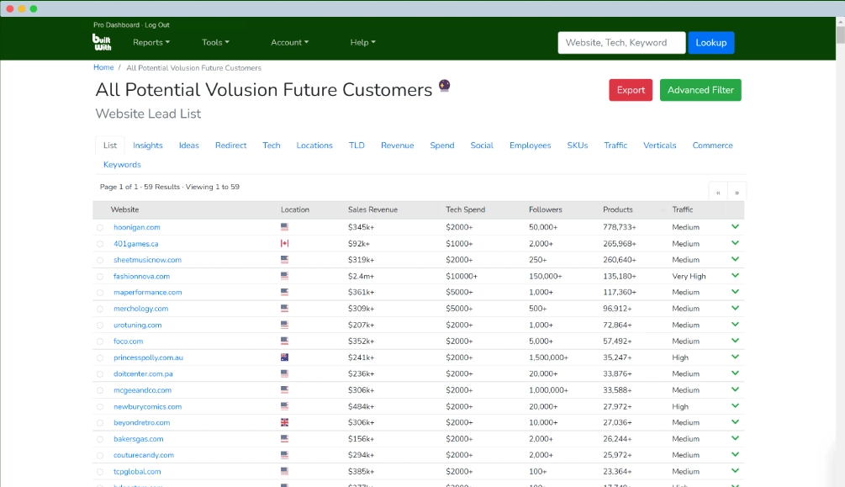The image size is (845, 487).
Task: Click the US flag in fashionnova.com row
Action: [x=284, y=276]
